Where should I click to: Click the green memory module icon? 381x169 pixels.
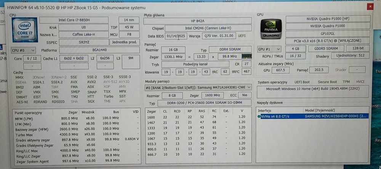247,57
